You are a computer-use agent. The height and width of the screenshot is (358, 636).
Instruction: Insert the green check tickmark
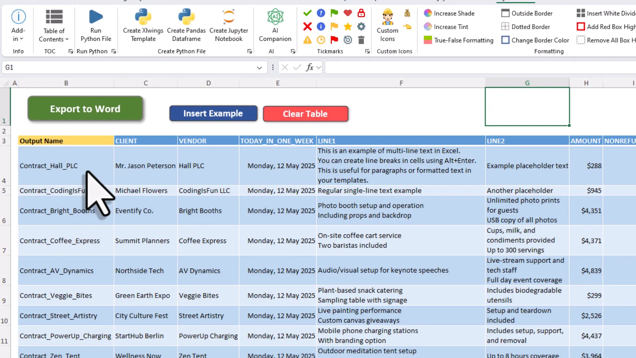(307, 13)
